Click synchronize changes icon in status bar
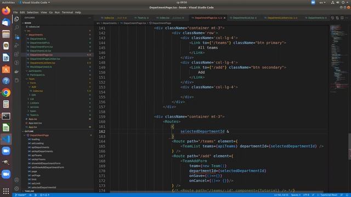The height and width of the screenshot is (197, 351). (x=30, y=195)
